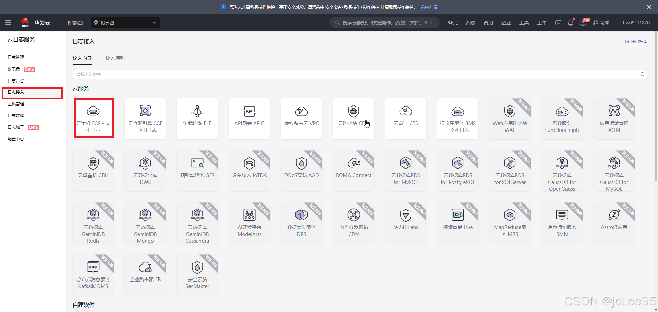Select the IoTDA device access card
Viewport: 658px width, 312px height.
pyautogui.click(x=249, y=171)
